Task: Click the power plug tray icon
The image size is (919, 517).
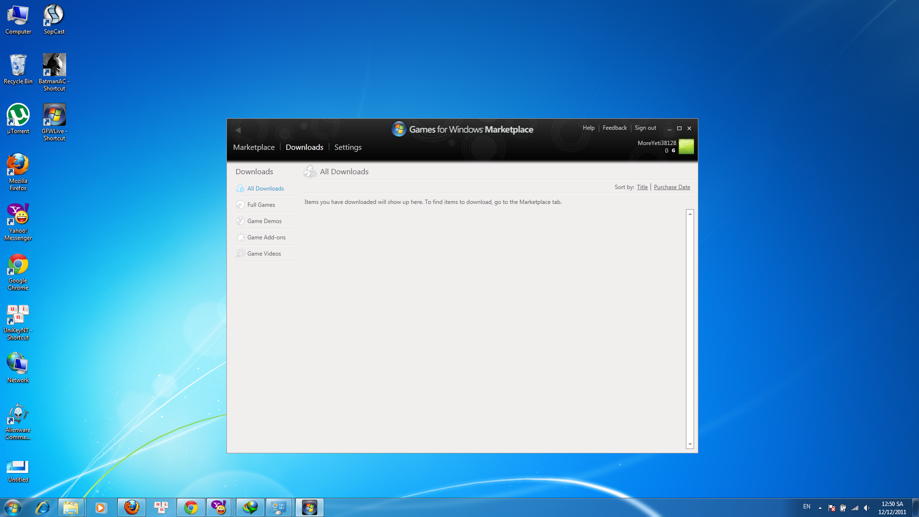Action: pyautogui.click(x=843, y=508)
